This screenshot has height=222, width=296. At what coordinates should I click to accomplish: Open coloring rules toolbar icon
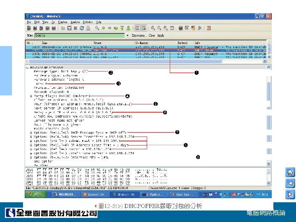click(x=193, y=28)
